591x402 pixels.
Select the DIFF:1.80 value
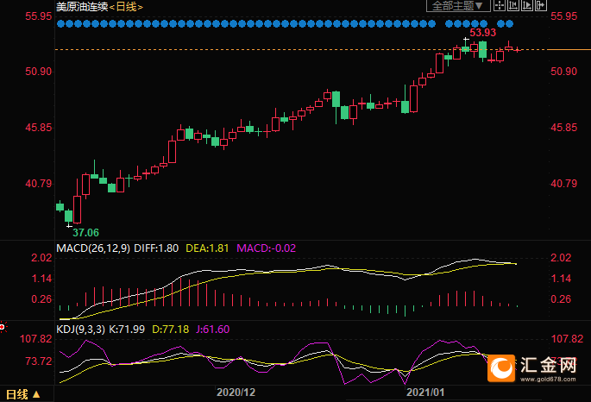(x=156, y=248)
